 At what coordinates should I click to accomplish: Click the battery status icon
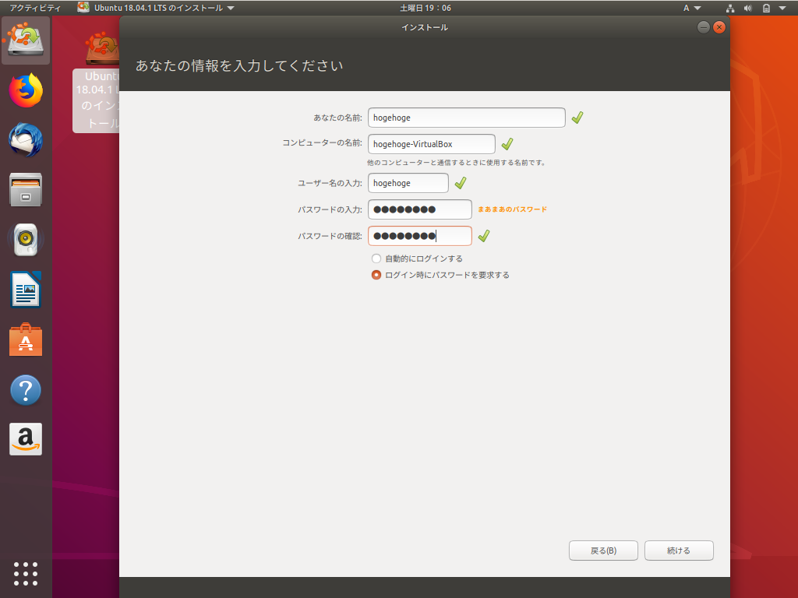click(766, 8)
